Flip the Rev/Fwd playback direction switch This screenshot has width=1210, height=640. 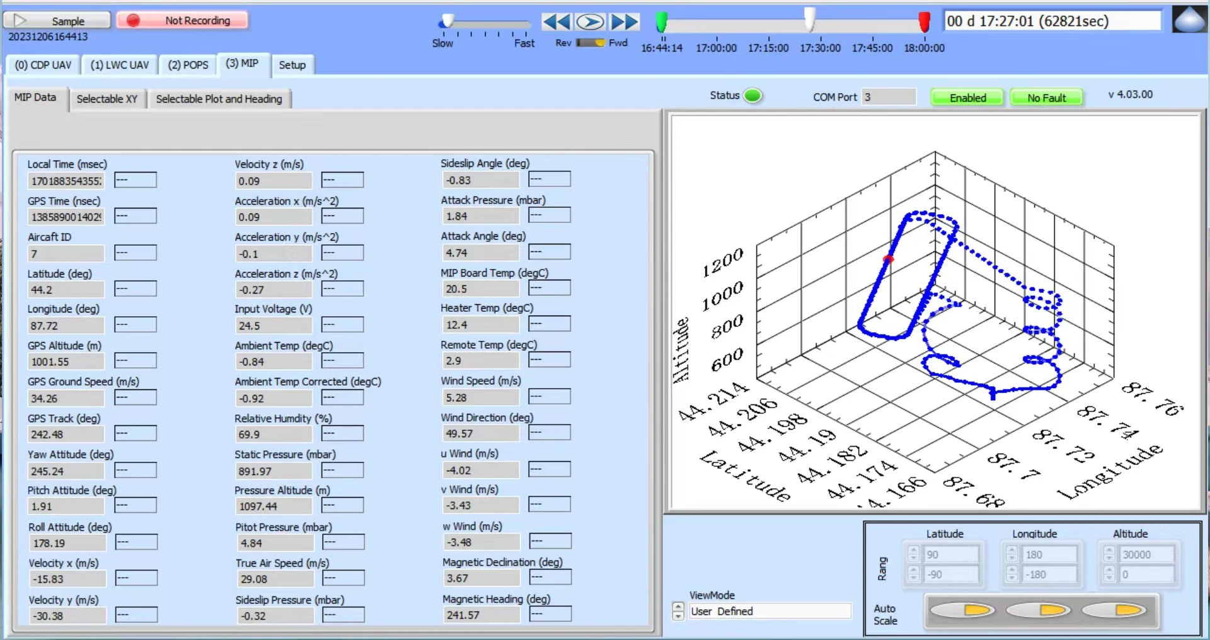(591, 43)
